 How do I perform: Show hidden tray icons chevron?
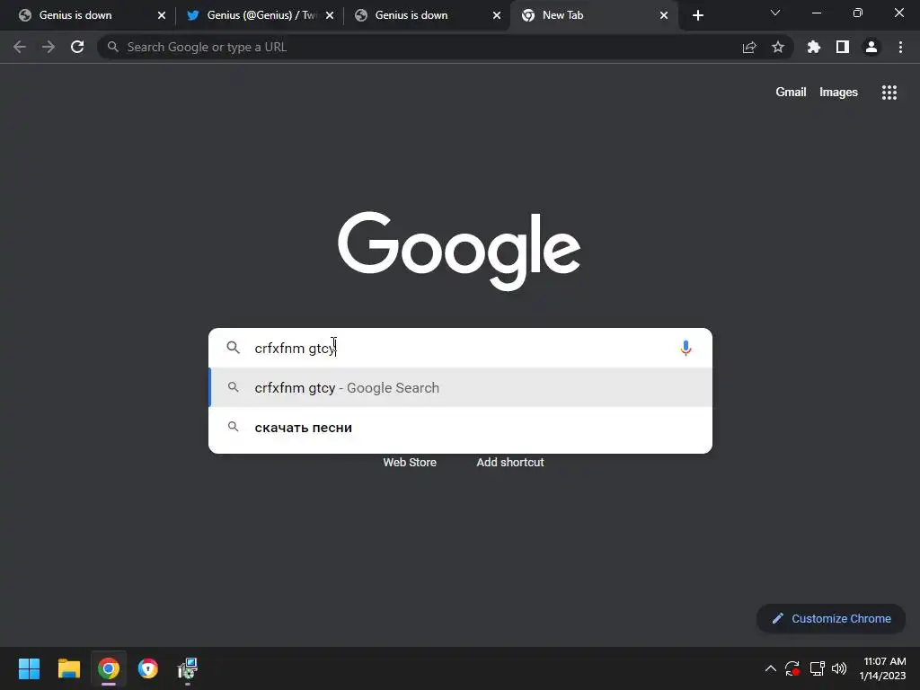(x=770, y=668)
